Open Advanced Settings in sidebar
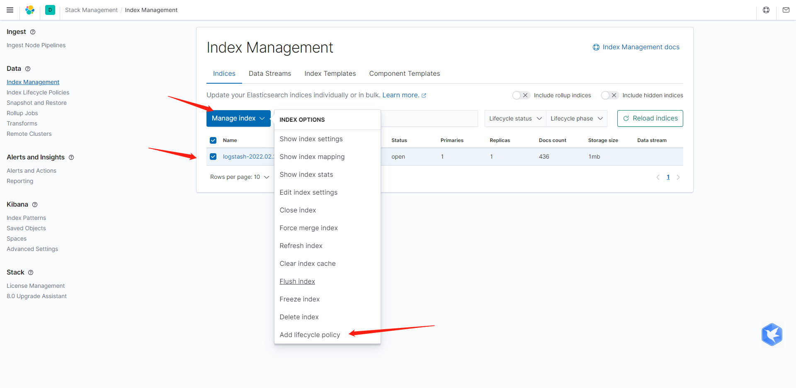The height and width of the screenshot is (388, 796). point(32,249)
